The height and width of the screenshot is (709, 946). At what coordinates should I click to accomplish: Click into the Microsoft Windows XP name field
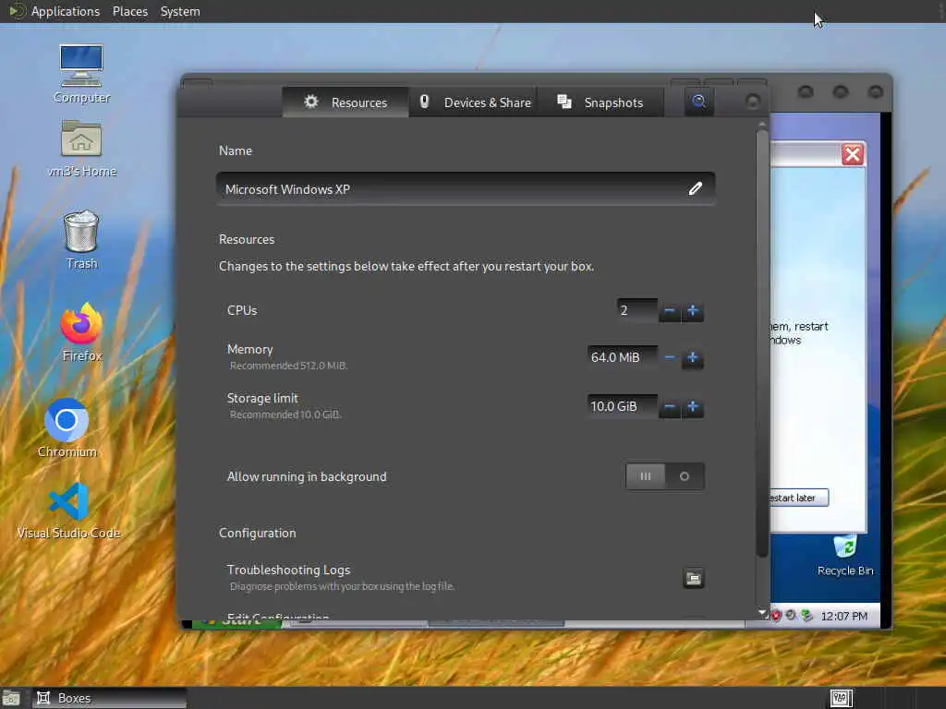tap(466, 188)
